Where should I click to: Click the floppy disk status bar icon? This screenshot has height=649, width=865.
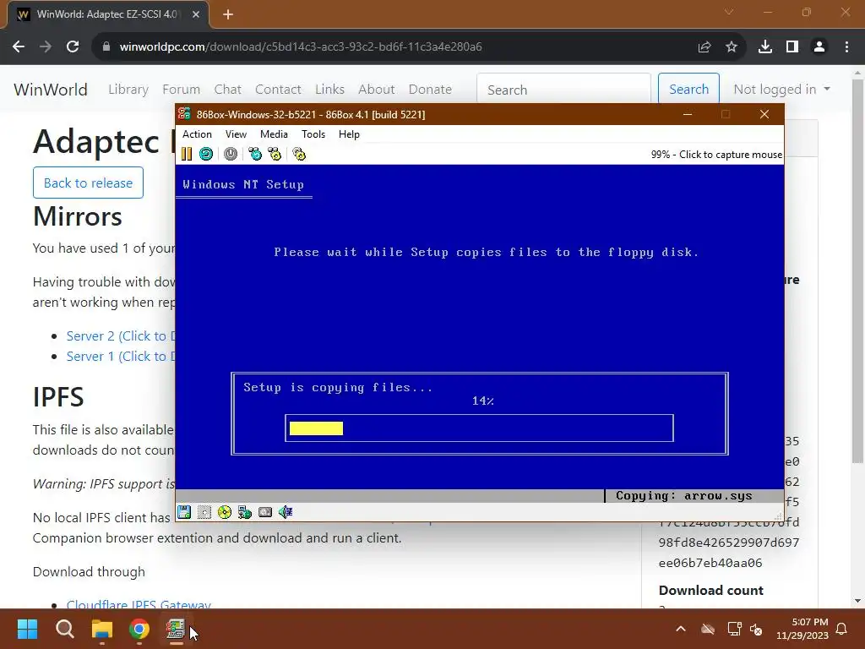(184, 512)
